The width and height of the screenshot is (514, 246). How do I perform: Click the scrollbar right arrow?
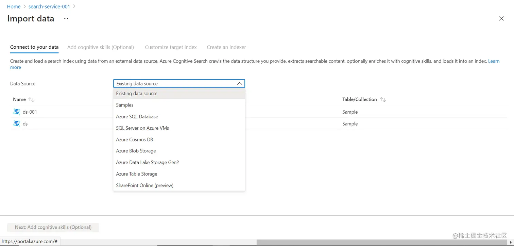click(511, 242)
